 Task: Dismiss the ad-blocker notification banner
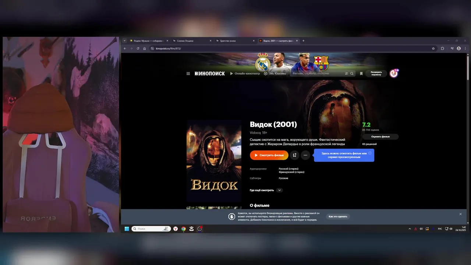460,214
